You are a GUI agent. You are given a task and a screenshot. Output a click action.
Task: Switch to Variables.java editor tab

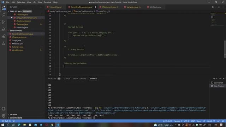pyautogui.click(x=133, y=7)
